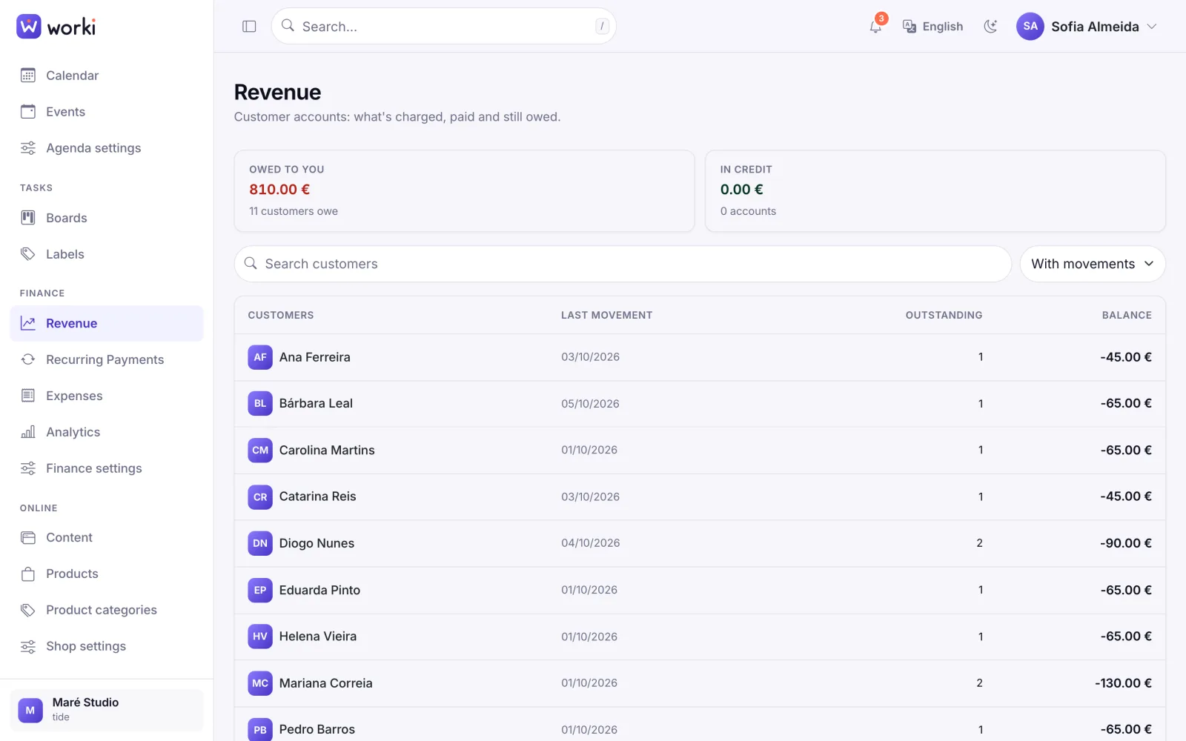Click the Content card icon
The image size is (1186, 741).
pyautogui.click(x=28, y=538)
